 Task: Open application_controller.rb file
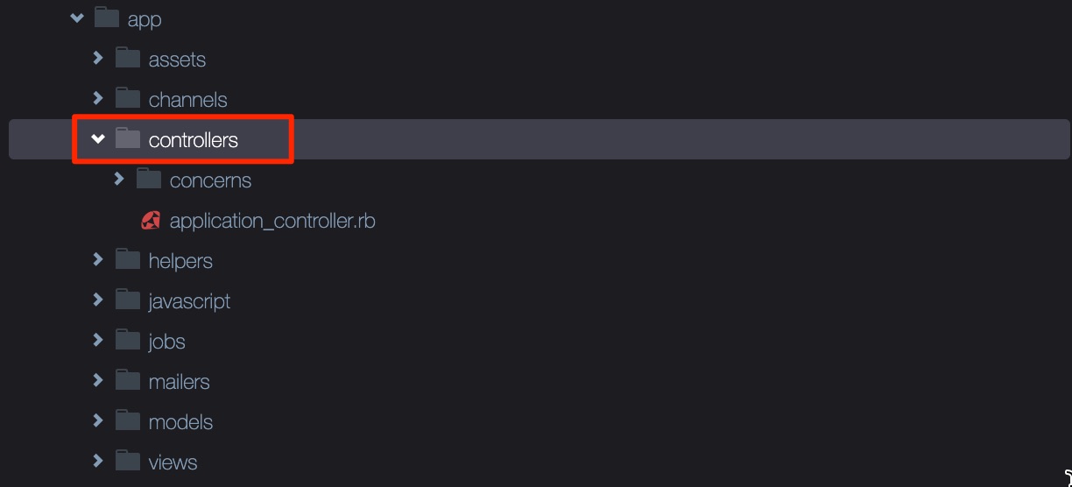272,221
